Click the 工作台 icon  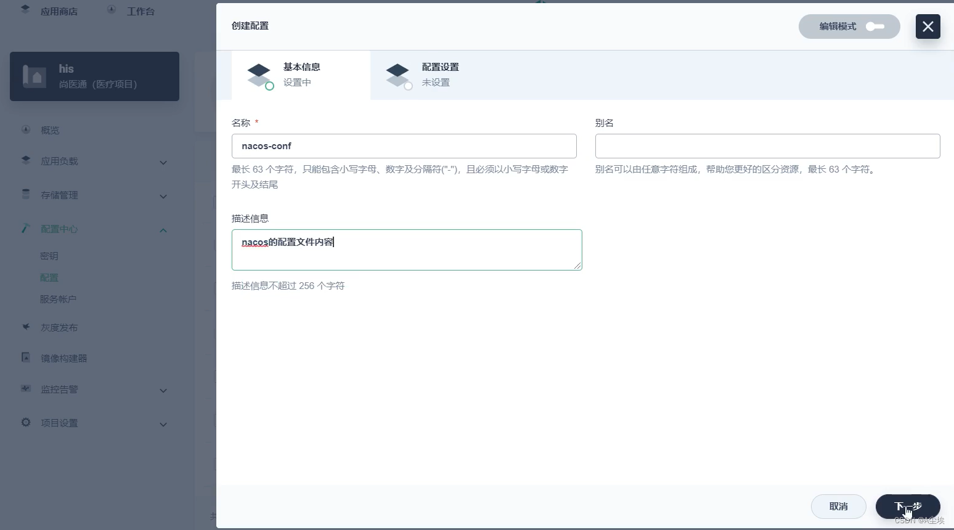point(112,10)
